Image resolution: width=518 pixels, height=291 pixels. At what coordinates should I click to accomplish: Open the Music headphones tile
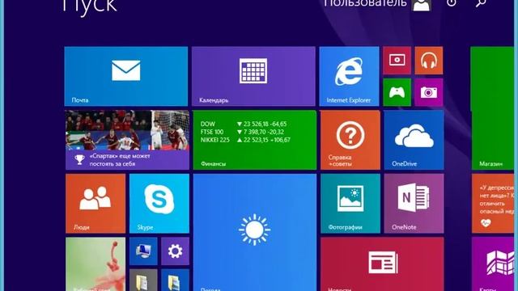(x=428, y=61)
